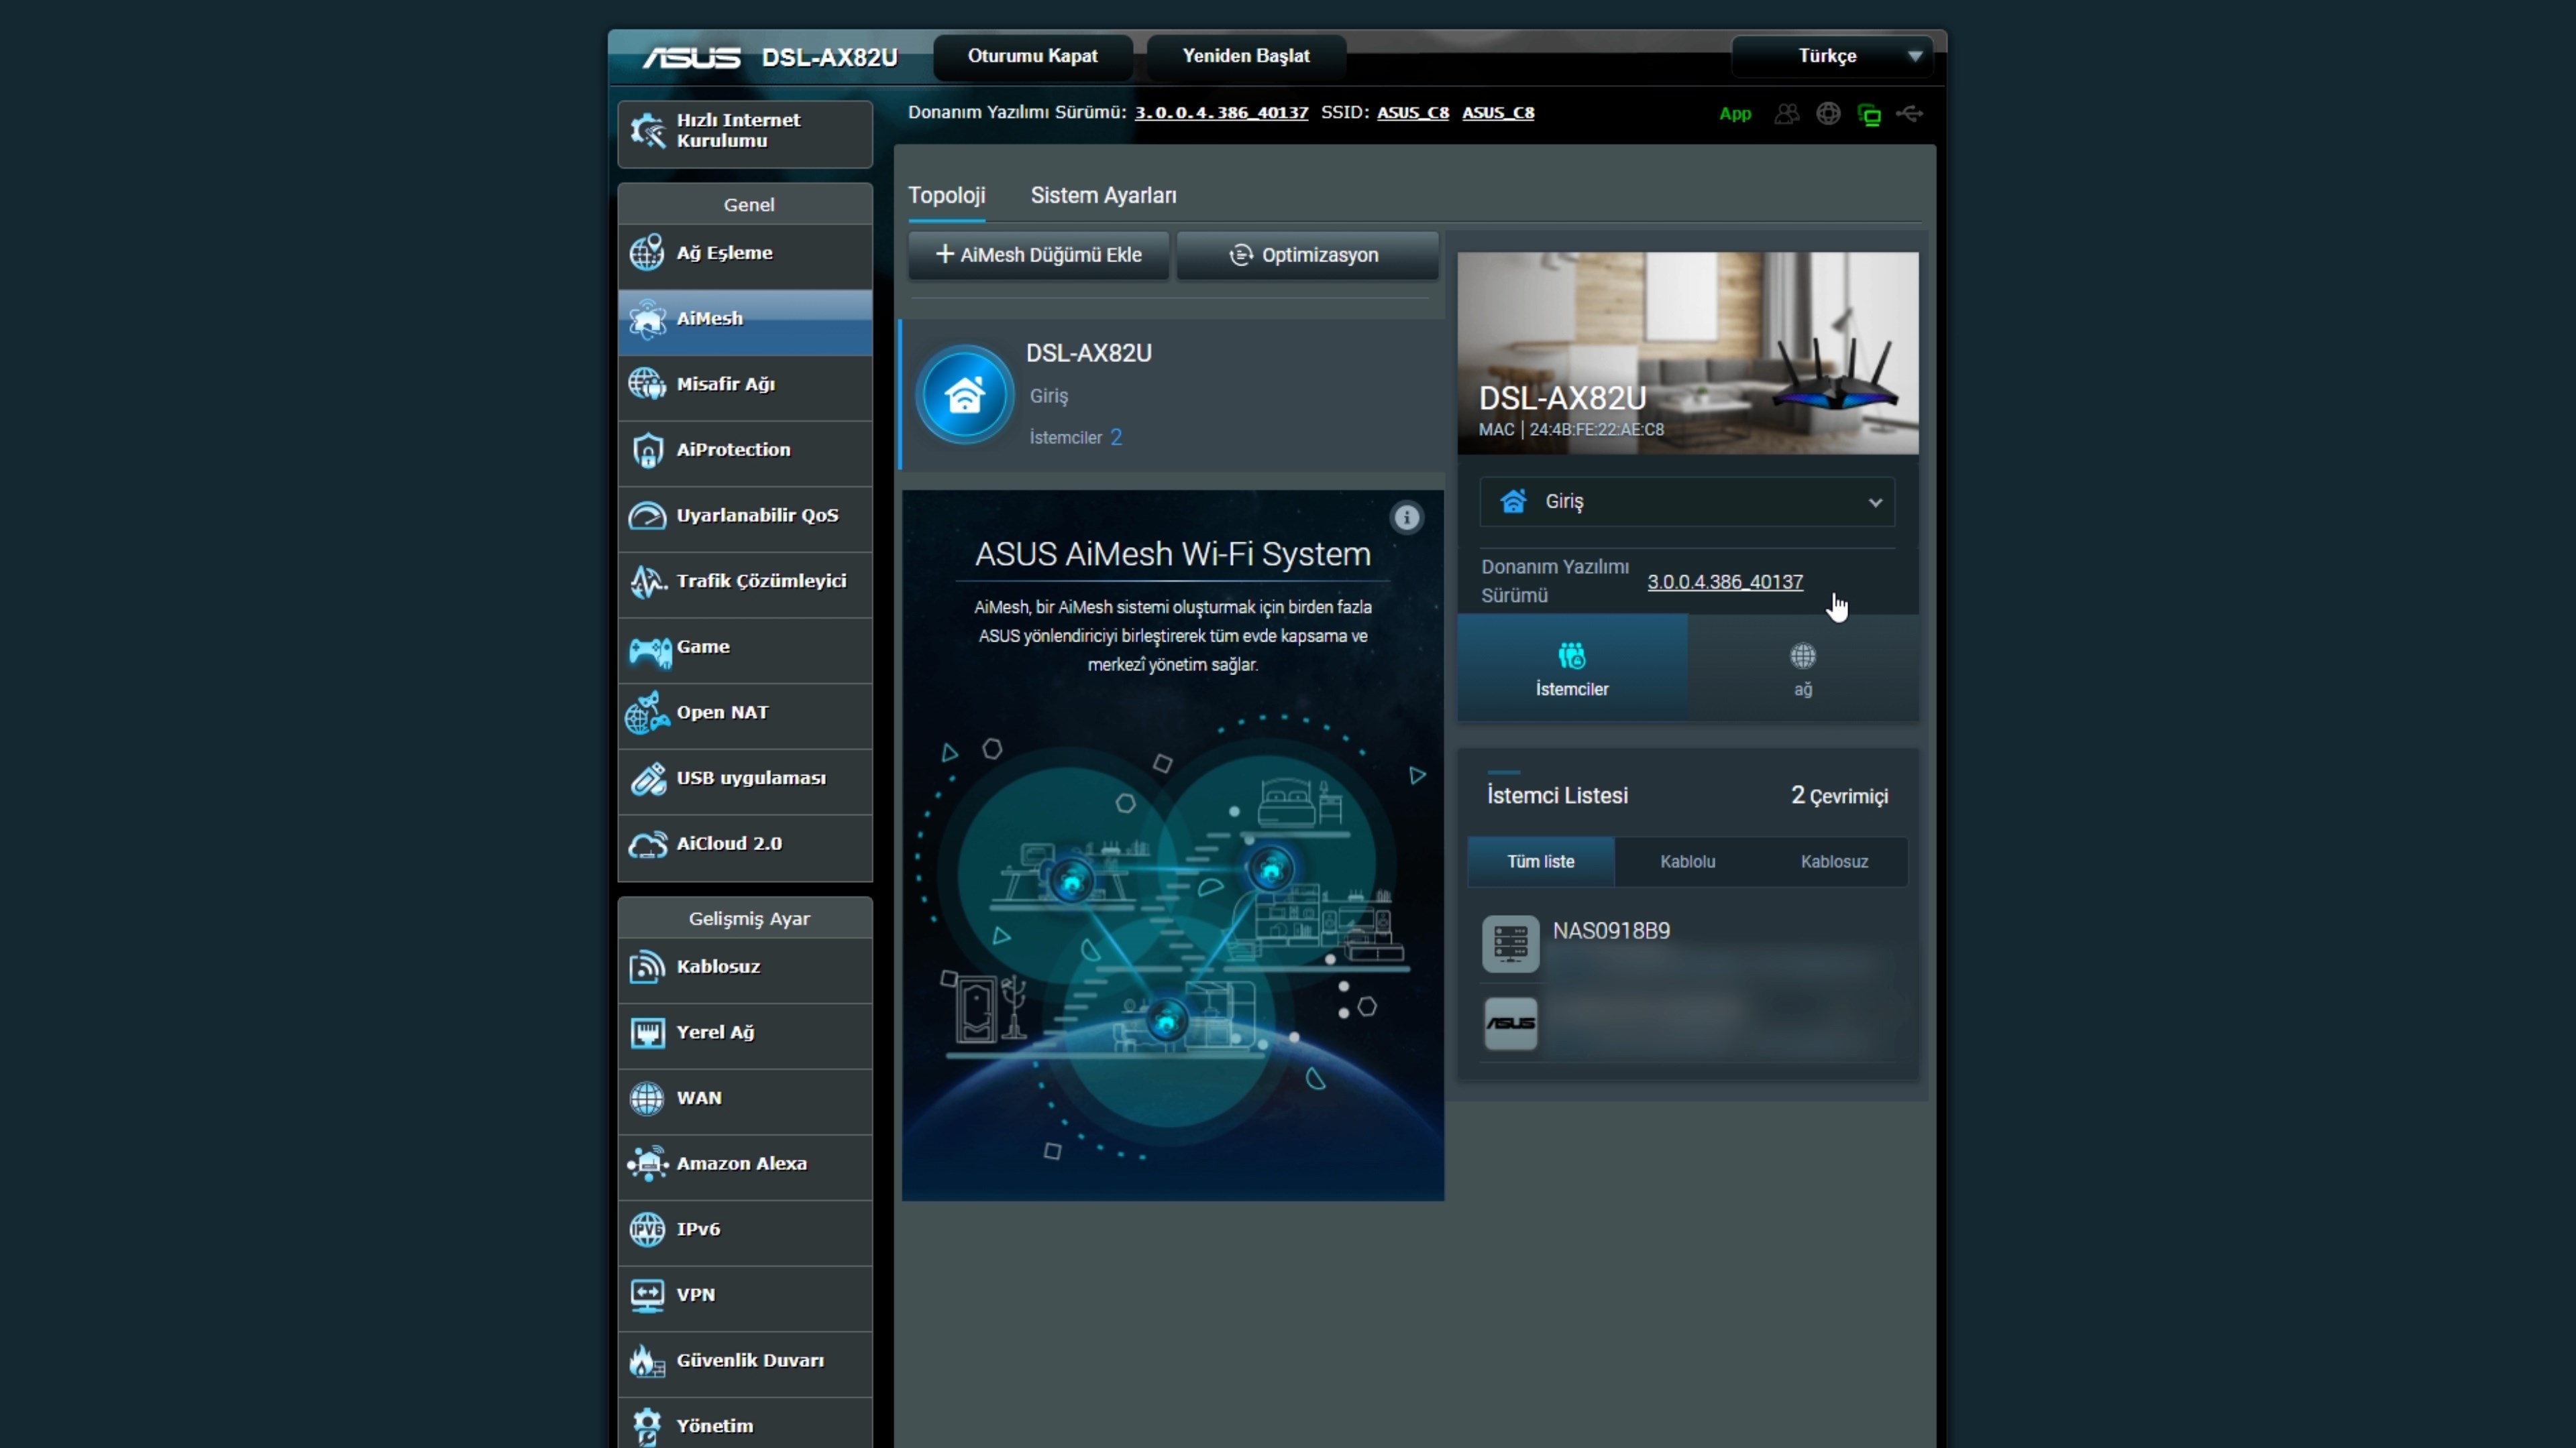The height and width of the screenshot is (1448, 2576).
Task: Click Oturumu Kapat to log out
Action: pyautogui.click(x=1032, y=56)
